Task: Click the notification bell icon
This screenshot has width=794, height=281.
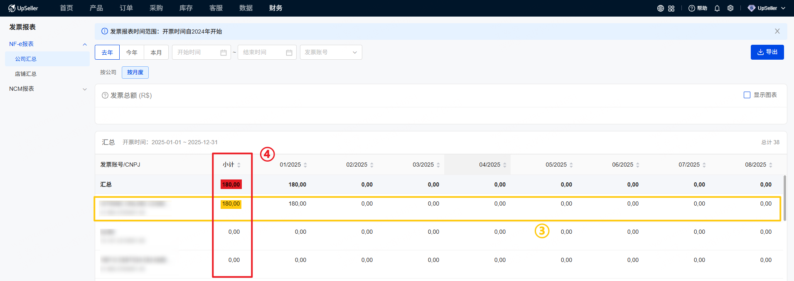Action: coord(717,8)
